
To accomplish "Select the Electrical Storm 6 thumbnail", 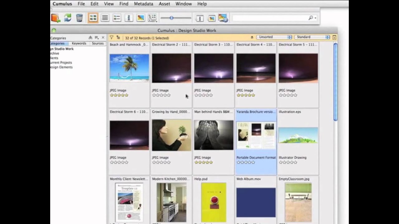I will point(129,135).
